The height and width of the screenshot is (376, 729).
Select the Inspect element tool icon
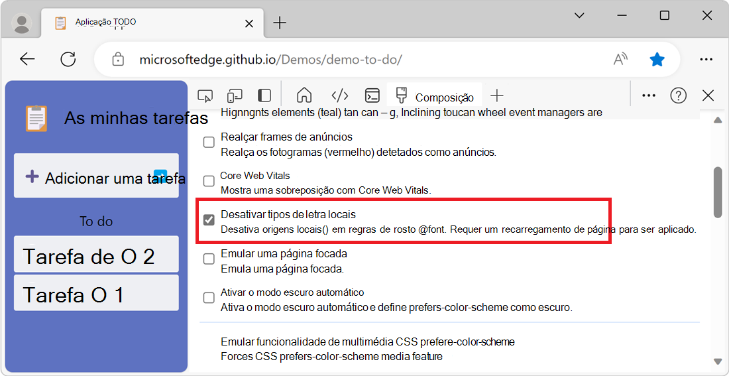[205, 96]
